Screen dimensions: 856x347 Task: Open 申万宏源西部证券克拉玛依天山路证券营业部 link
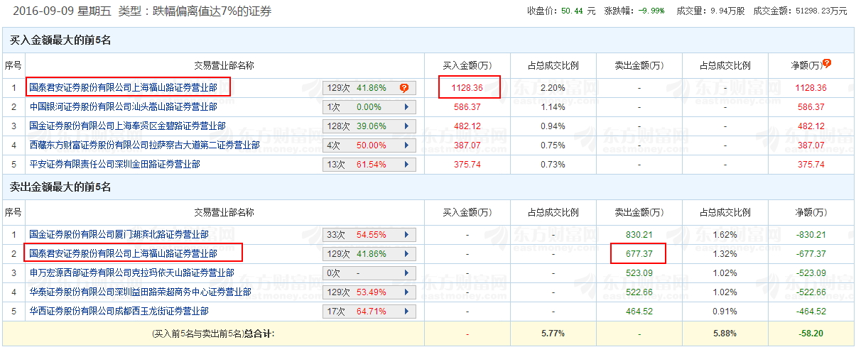click(131, 272)
